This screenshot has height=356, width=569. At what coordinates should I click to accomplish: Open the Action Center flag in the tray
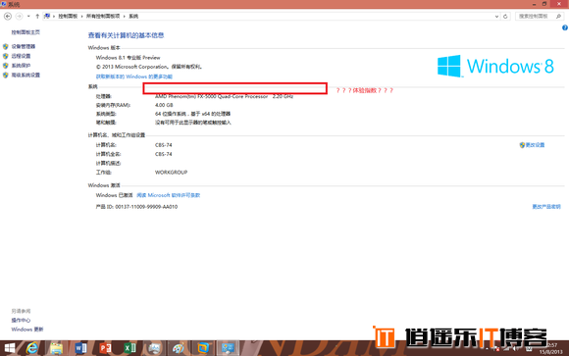point(496,349)
